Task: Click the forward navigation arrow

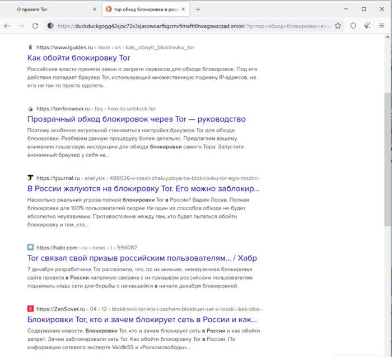Action: [21, 26]
